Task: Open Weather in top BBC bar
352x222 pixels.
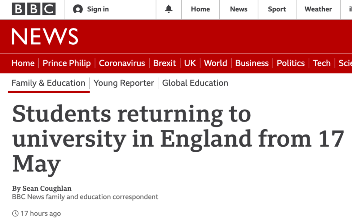Action: click(318, 10)
